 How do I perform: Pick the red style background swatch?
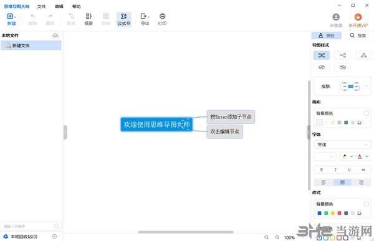(x=339, y=213)
